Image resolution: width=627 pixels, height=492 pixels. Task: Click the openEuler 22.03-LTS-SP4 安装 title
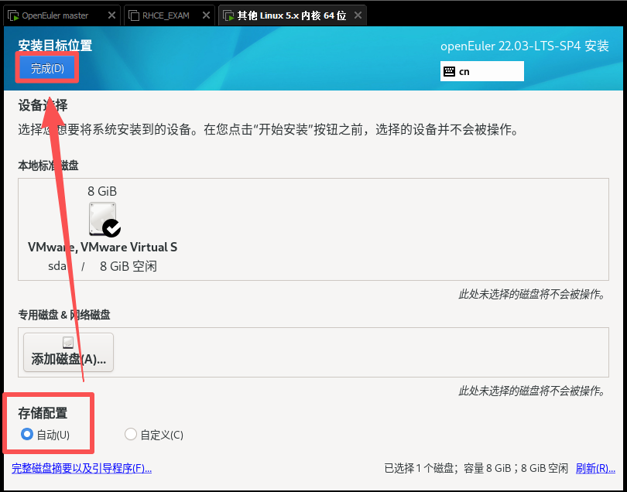click(525, 46)
